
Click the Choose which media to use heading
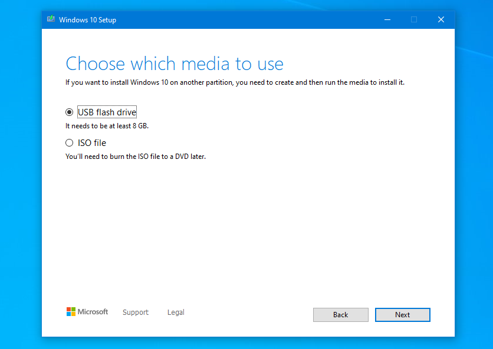click(174, 64)
